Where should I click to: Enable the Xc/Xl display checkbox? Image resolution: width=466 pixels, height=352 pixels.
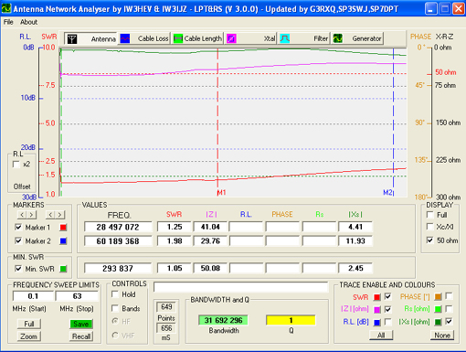pyautogui.click(x=429, y=227)
